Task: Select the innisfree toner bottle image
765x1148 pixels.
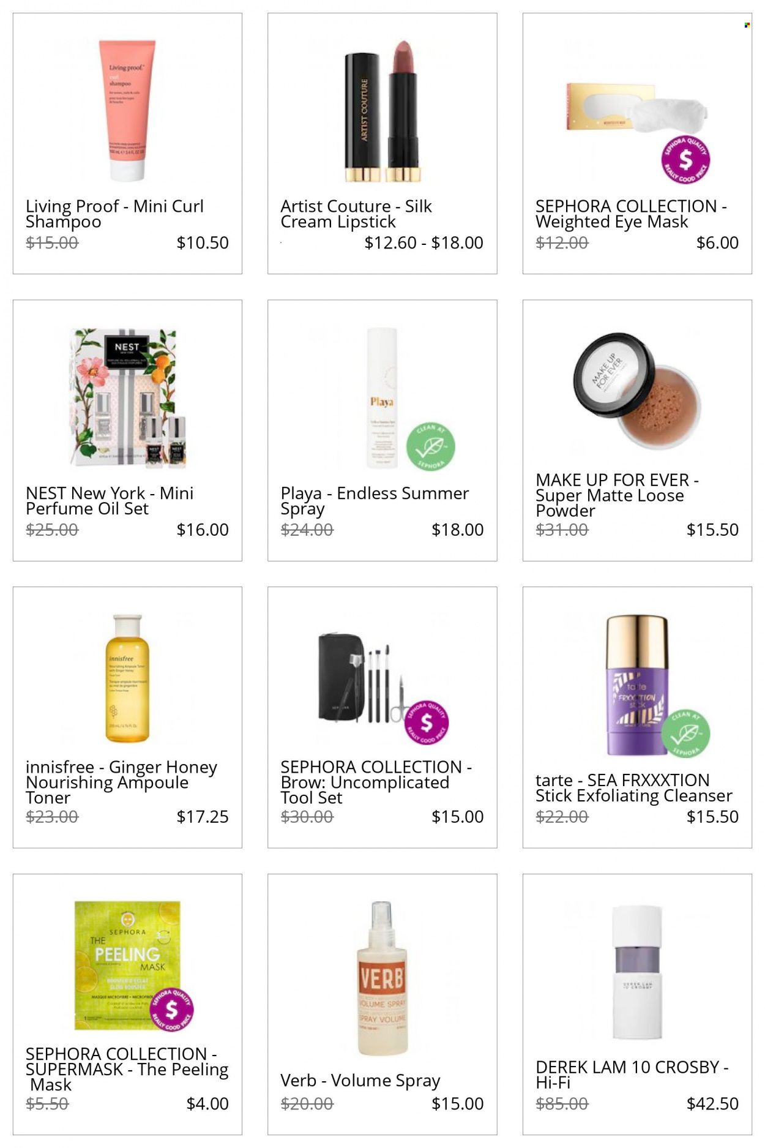Action: pos(127,678)
